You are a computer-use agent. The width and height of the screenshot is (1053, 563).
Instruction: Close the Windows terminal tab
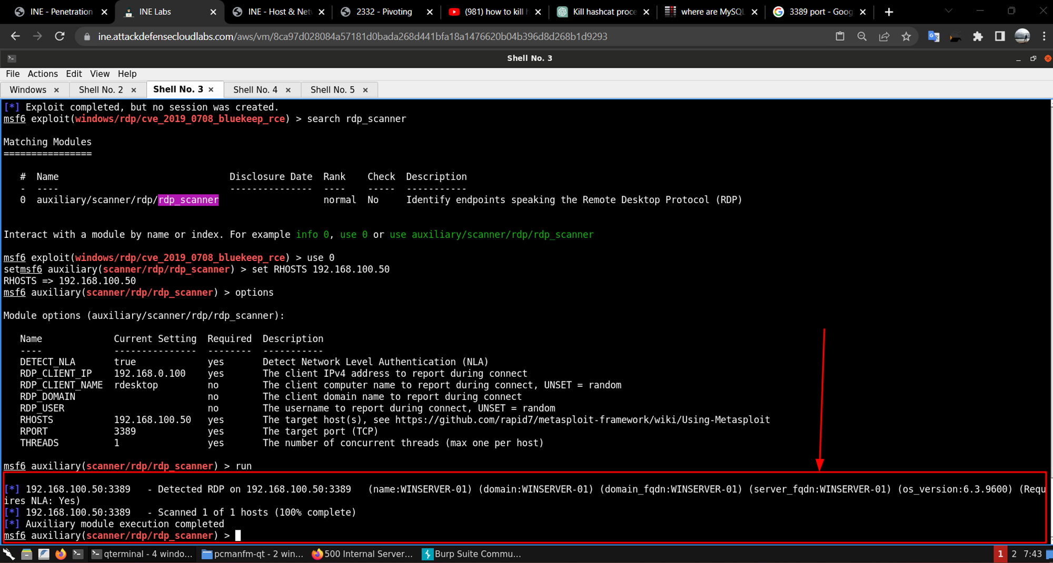pyautogui.click(x=56, y=90)
